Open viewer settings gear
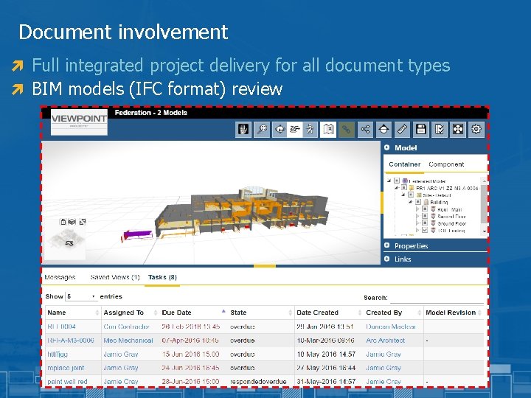Viewport: 531px width, 398px height. pos(476,129)
